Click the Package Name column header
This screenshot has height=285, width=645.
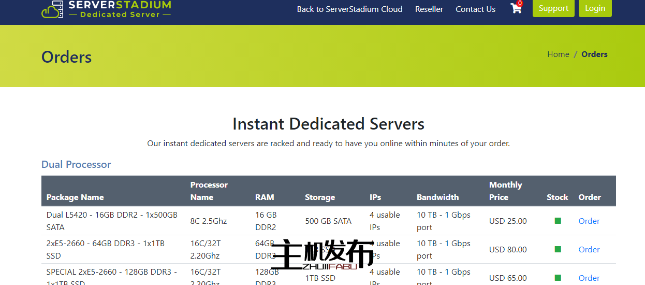click(75, 197)
